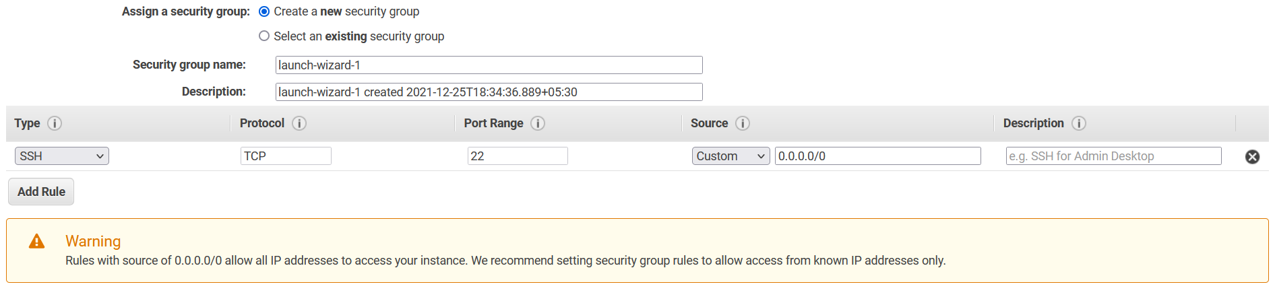Open the Port Range info icon

pyautogui.click(x=538, y=123)
